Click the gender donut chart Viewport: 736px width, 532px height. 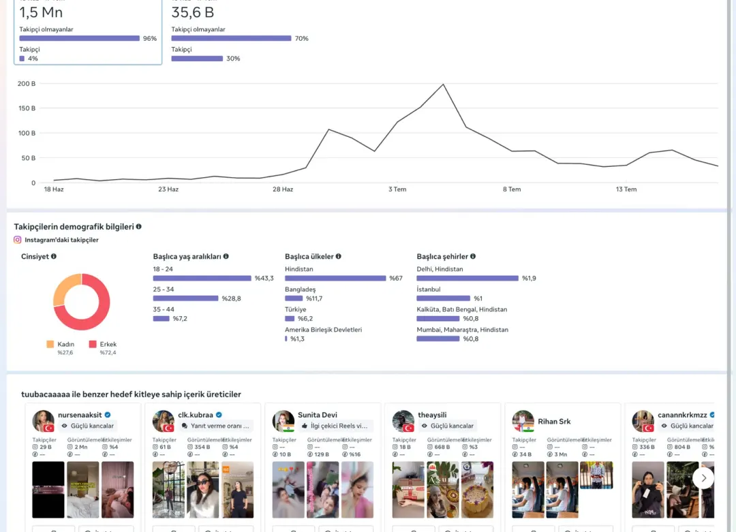[x=82, y=302]
